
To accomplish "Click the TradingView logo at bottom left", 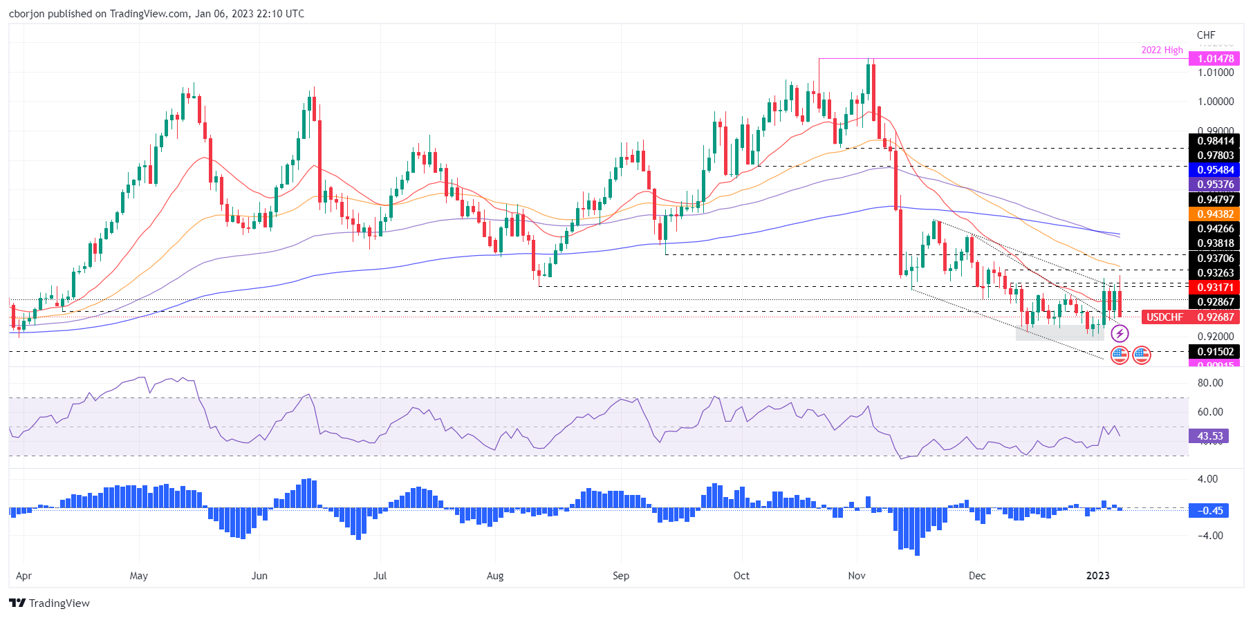I will pyautogui.click(x=49, y=603).
